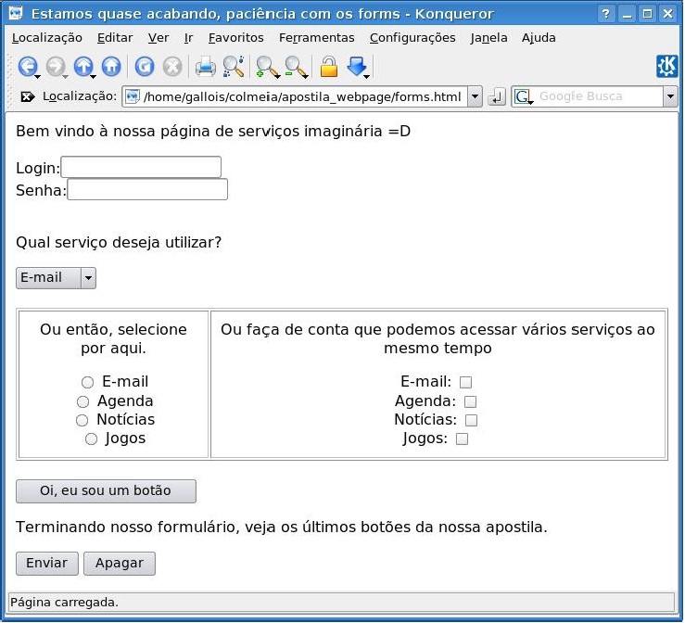Click the zoom out magnifier icon
The height and width of the screenshot is (623, 685).
(296, 66)
